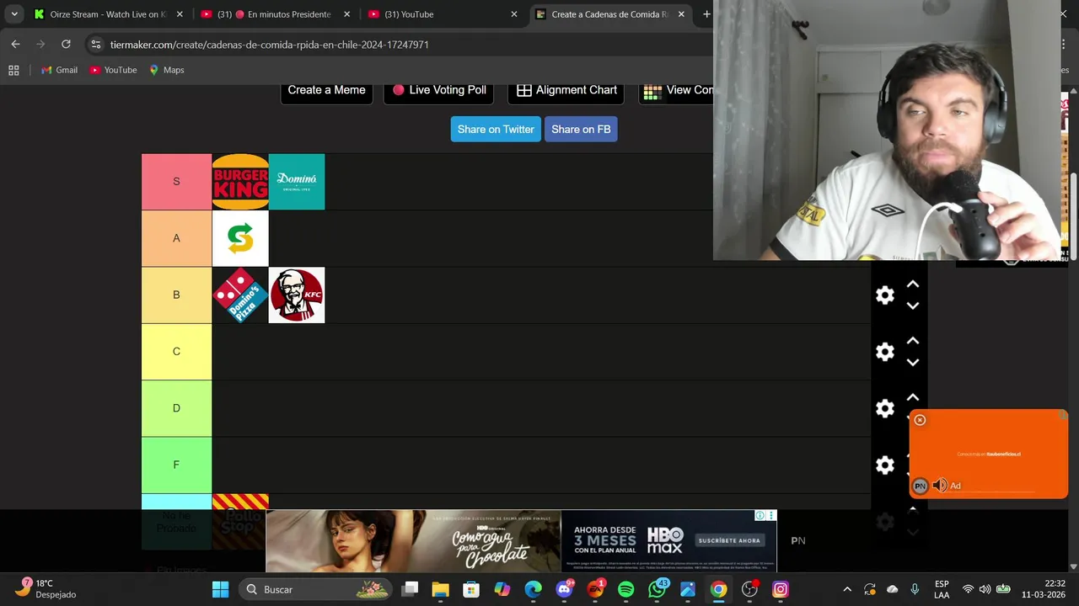Select the KFC logo in tier B
Viewport: 1079px width, 606px height.
297,295
